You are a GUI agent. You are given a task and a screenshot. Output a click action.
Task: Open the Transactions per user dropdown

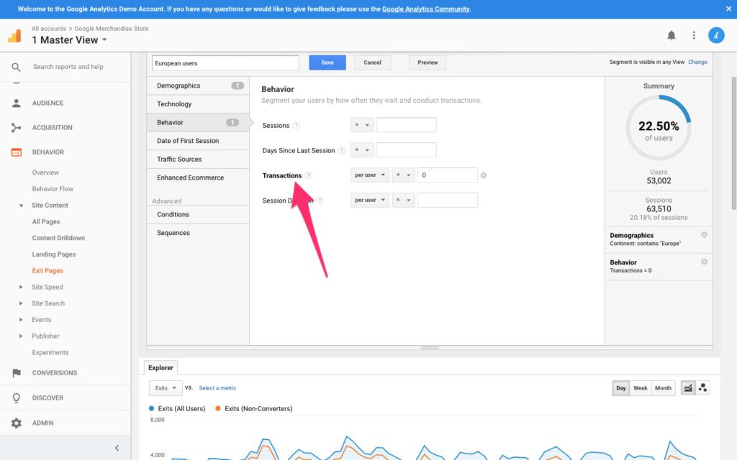pyautogui.click(x=369, y=175)
